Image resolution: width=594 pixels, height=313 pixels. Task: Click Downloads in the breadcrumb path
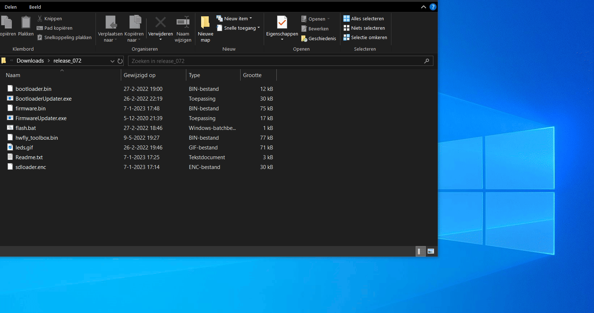pos(30,61)
